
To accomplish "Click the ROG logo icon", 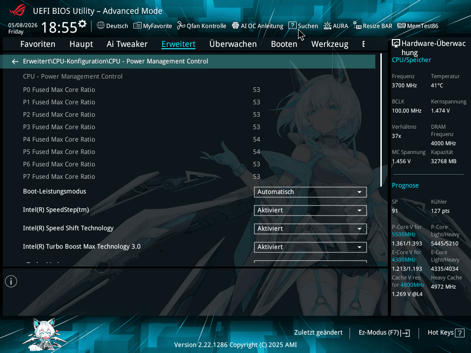I will click(18, 11).
